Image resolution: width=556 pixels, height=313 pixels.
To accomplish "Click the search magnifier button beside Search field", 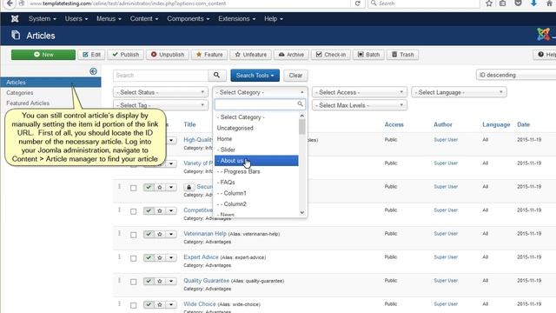I will (216, 76).
